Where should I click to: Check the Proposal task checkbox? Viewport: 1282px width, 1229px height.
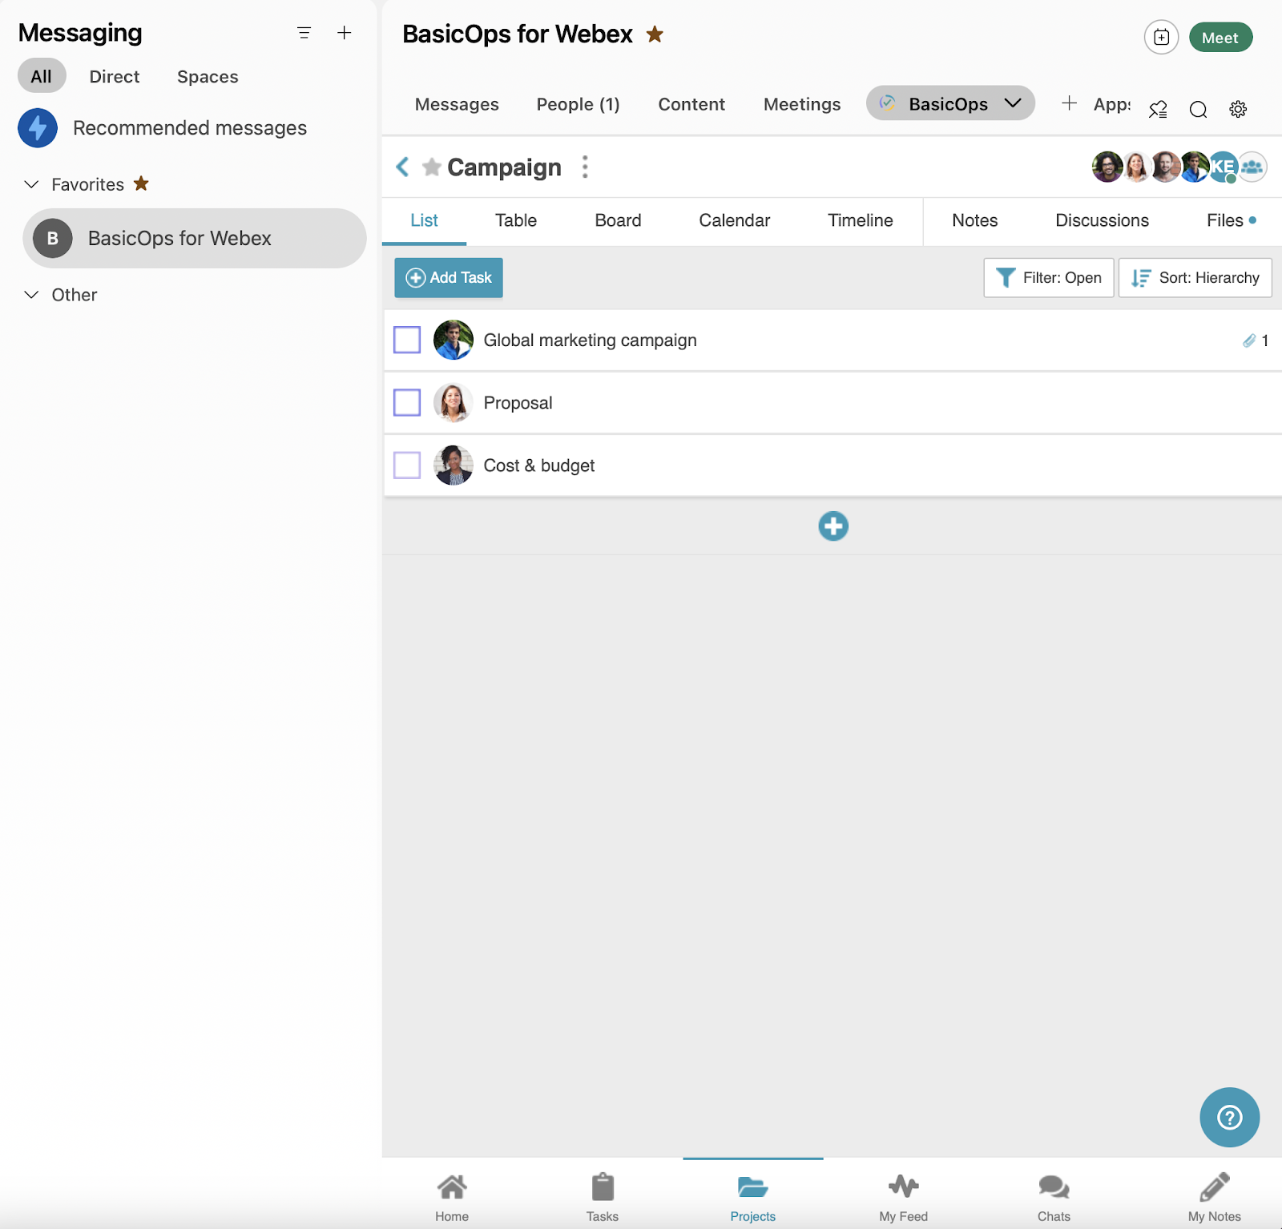tap(406, 402)
